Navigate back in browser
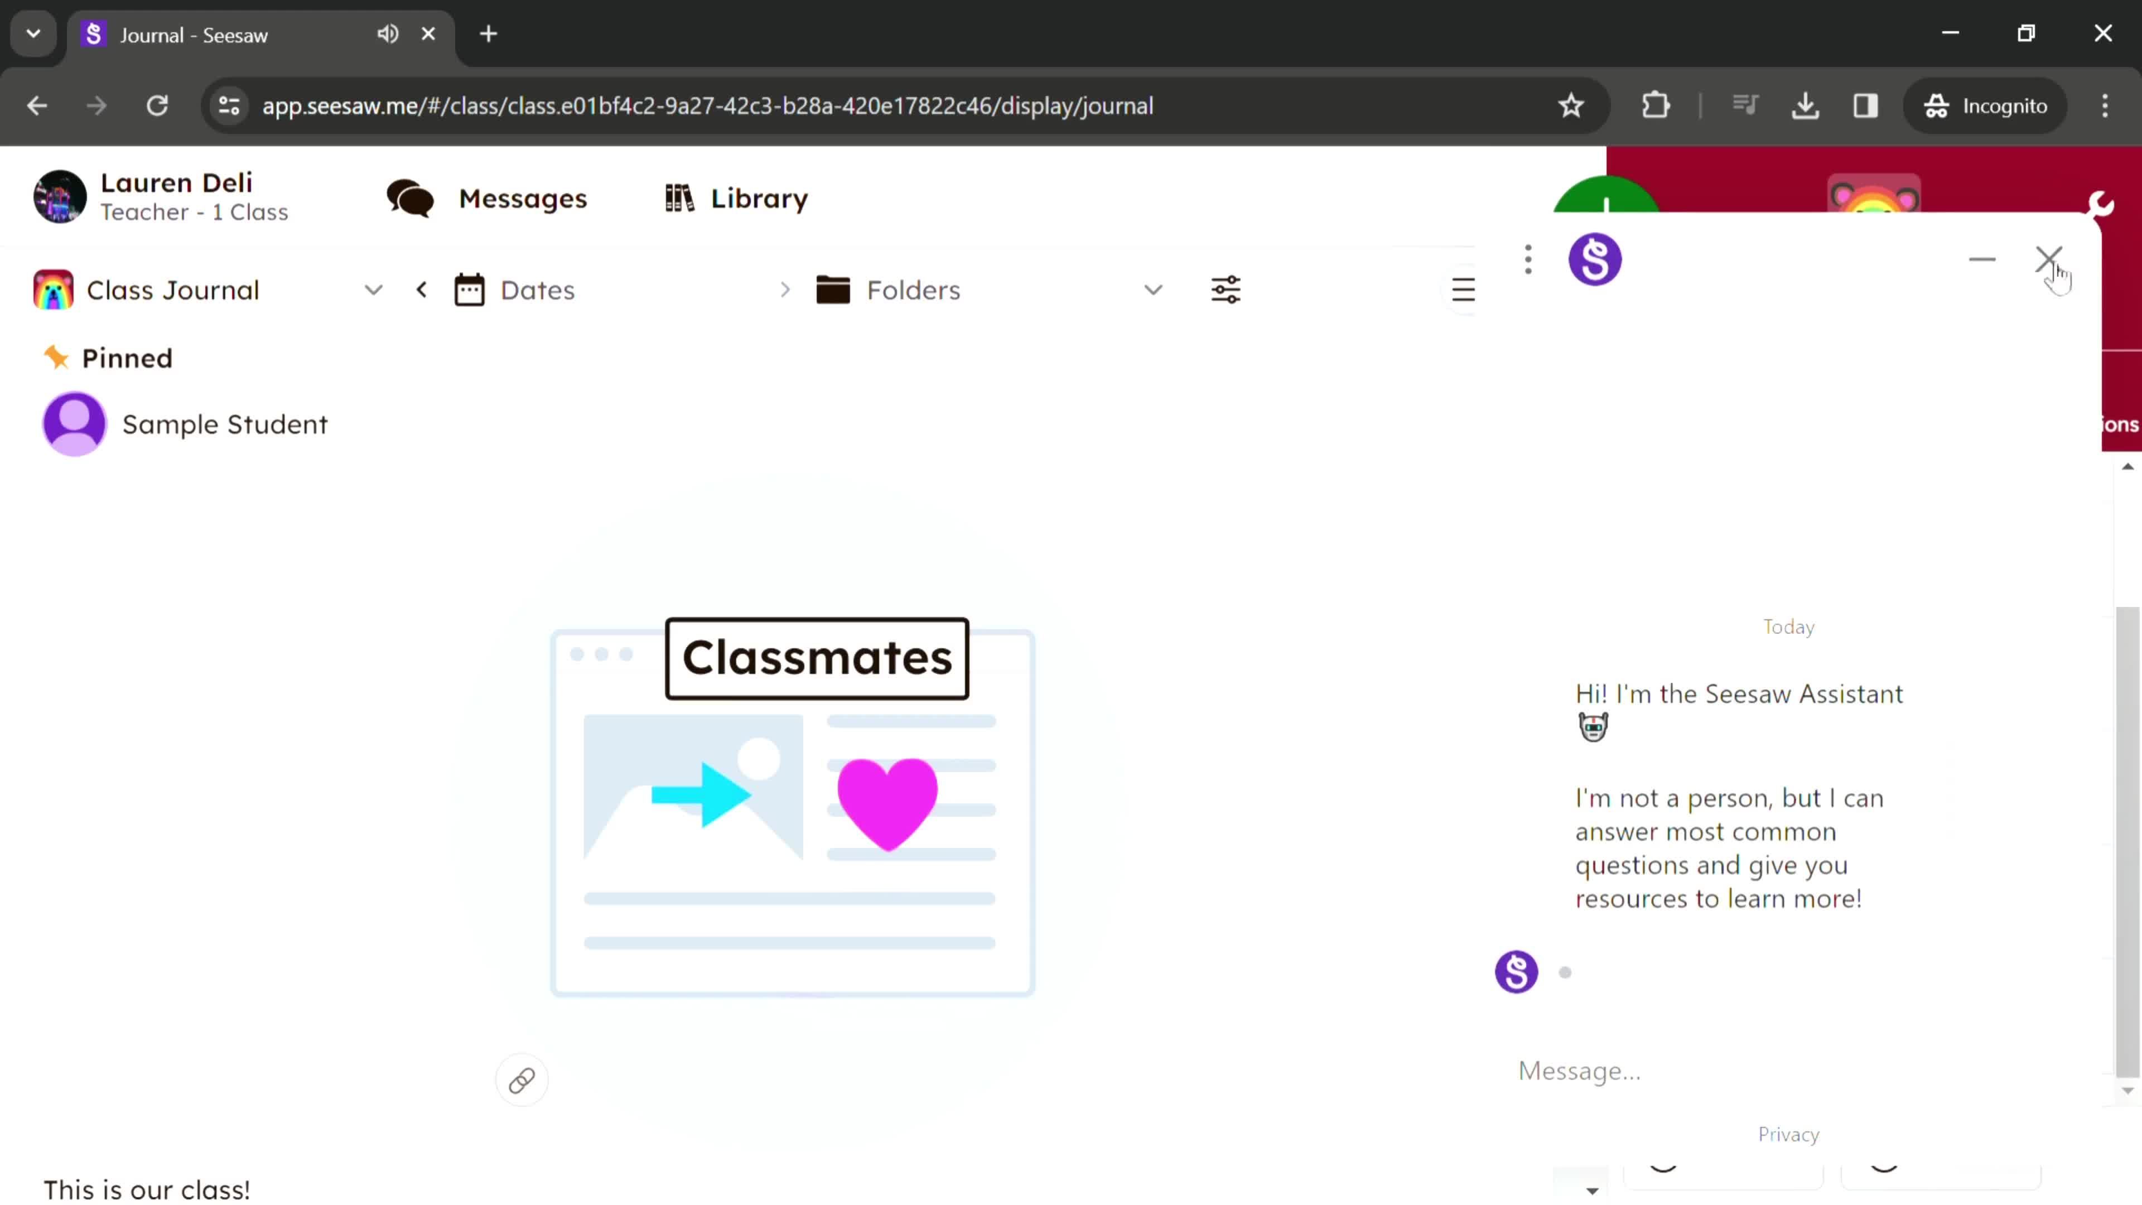This screenshot has width=2142, height=1205. (37, 105)
